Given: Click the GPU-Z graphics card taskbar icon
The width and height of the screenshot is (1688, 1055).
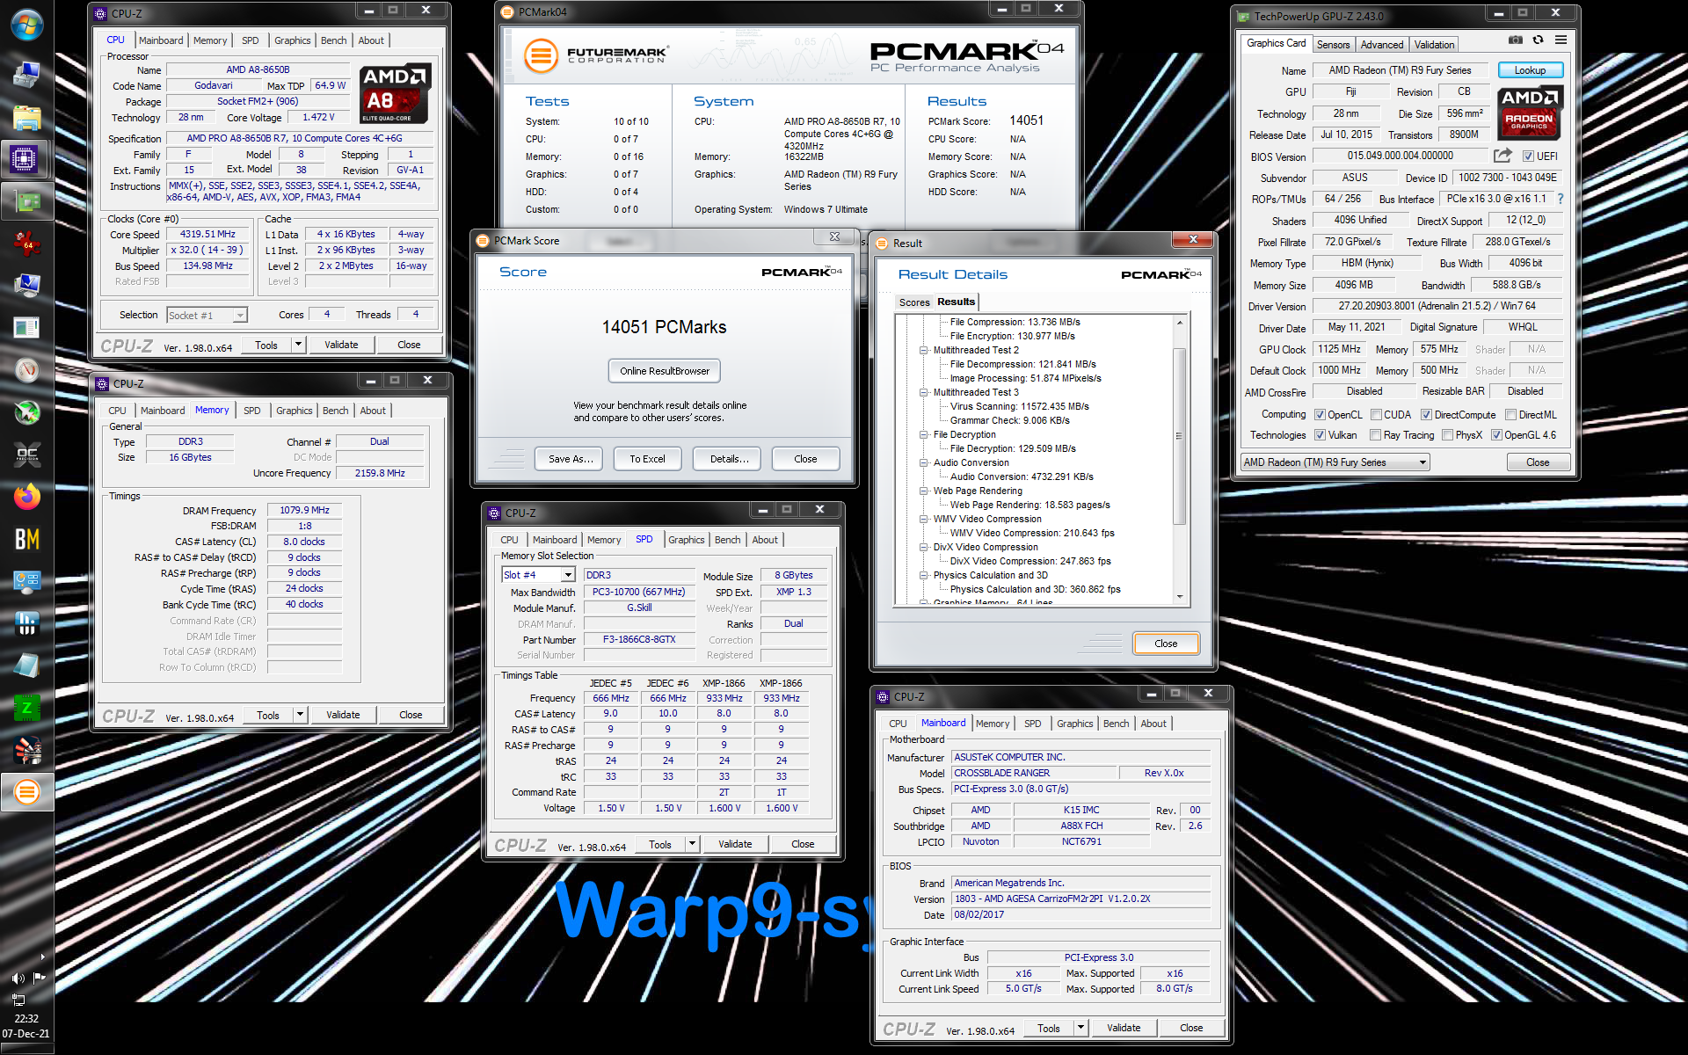Looking at the screenshot, I should pyautogui.click(x=26, y=202).
